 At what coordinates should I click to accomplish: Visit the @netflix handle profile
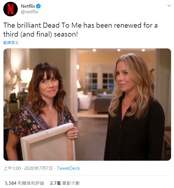(30, 12)
